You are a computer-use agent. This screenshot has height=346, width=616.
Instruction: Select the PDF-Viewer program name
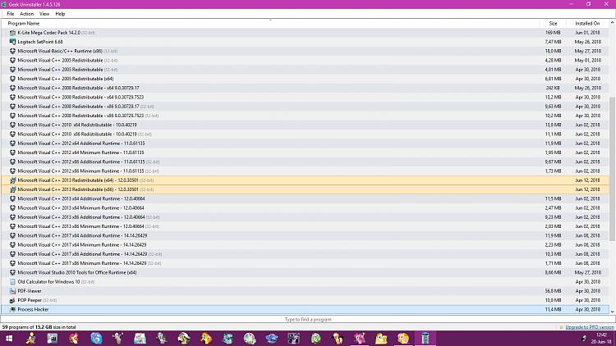click(30, 291)
